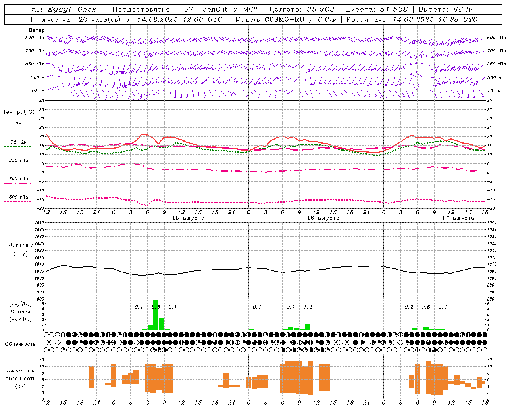Click the forecast start 14.08.2025 12:00 UTC
Screen dimensions: 508x406
[x=179, y=19]
